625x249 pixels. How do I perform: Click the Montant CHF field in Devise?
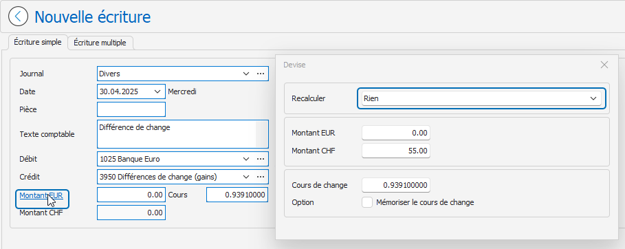pyautogui.click(x=396, y=151)
